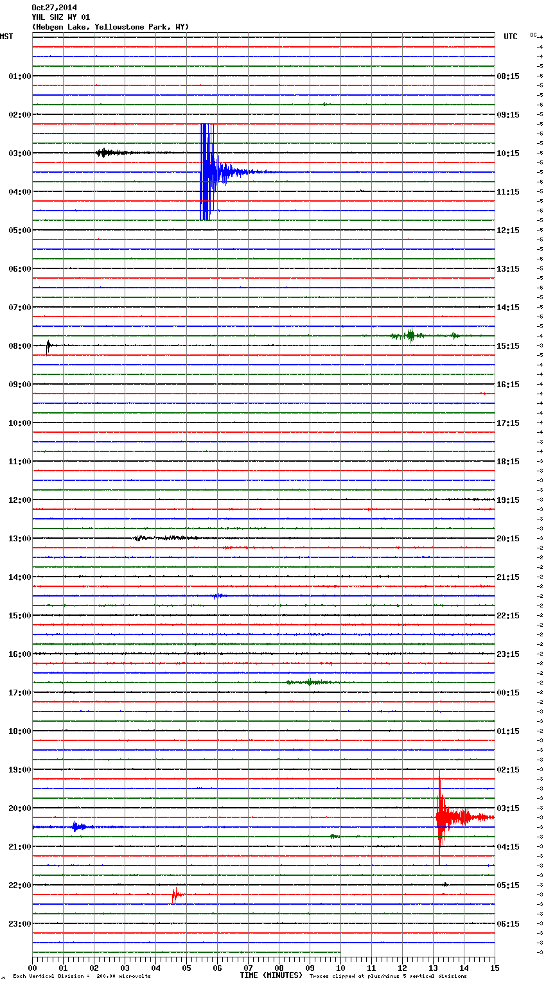Click the 00:15 UTC time label
Image resolution: width=546 pixels, height=985 pixels.
[x=508, y=693]
